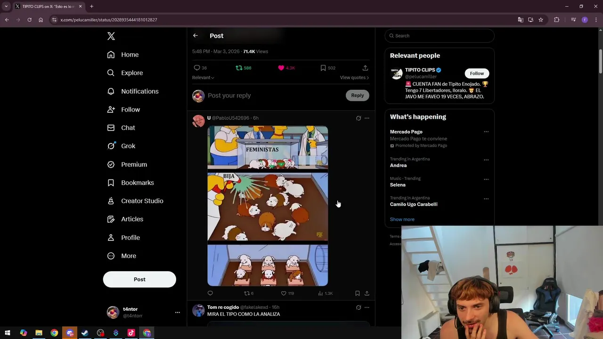
Task: Click the address bar URL
Action: tap(109, 20)
